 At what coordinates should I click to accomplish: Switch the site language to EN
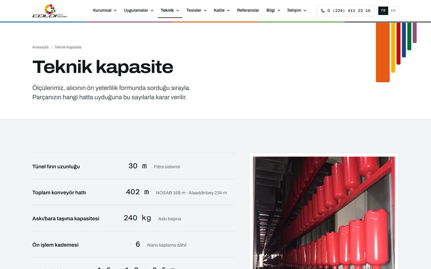pos(393,11)
